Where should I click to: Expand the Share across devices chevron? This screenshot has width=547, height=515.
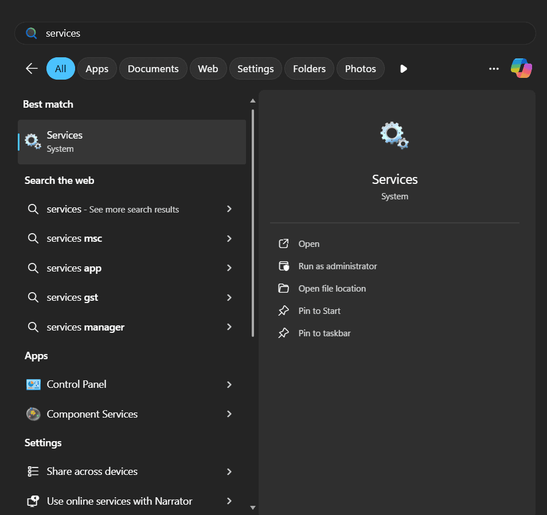point(229,471)
